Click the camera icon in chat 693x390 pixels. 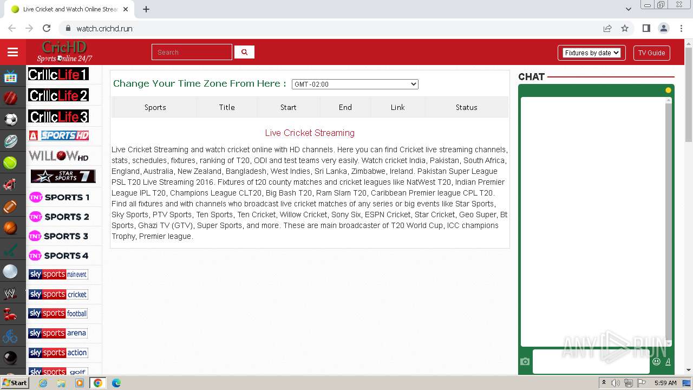click(x=525, y=361)
